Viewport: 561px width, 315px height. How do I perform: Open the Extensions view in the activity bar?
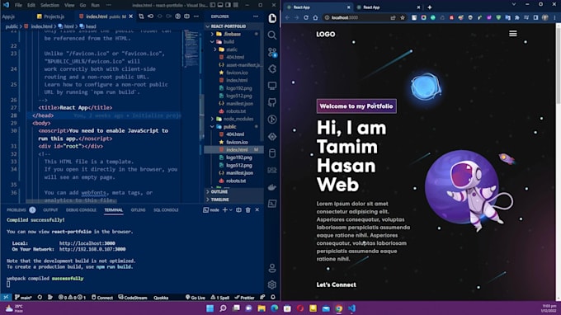click(272, 69)
